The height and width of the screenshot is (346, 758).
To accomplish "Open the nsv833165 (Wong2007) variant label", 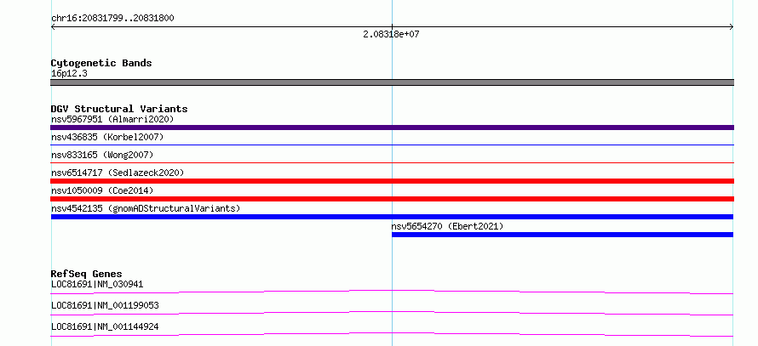I will coord(102,155).
